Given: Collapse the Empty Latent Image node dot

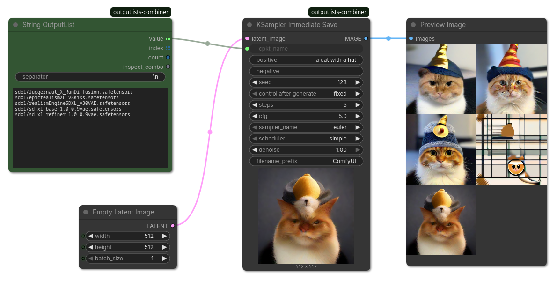Looking at the screenshot, I should tap(86, 212).
